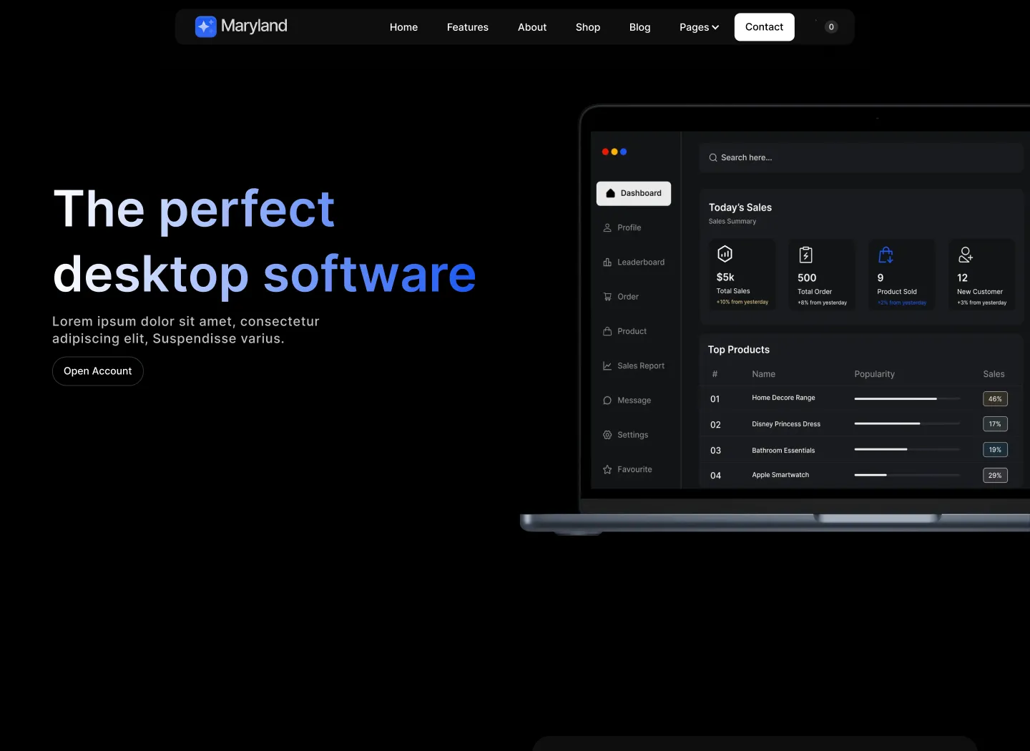The width and height of the screenshot is (1030, 751).
Task: Visit the Shop page
Action: [x=587, y=27]
